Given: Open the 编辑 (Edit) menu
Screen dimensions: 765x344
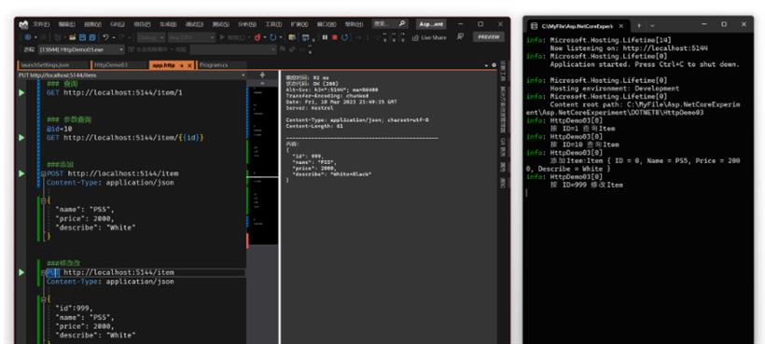Looking at the screenshot, I should tap(67, 24).
